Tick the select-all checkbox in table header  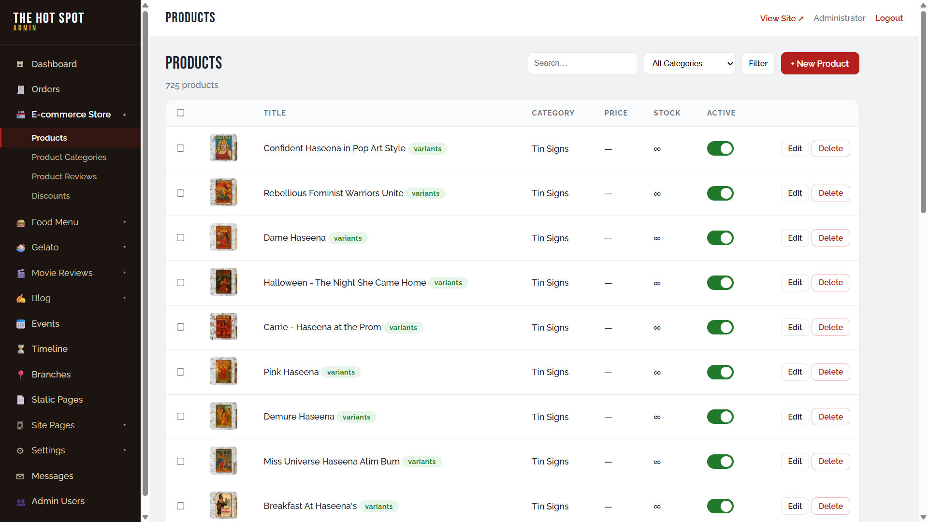coord(181,113)
